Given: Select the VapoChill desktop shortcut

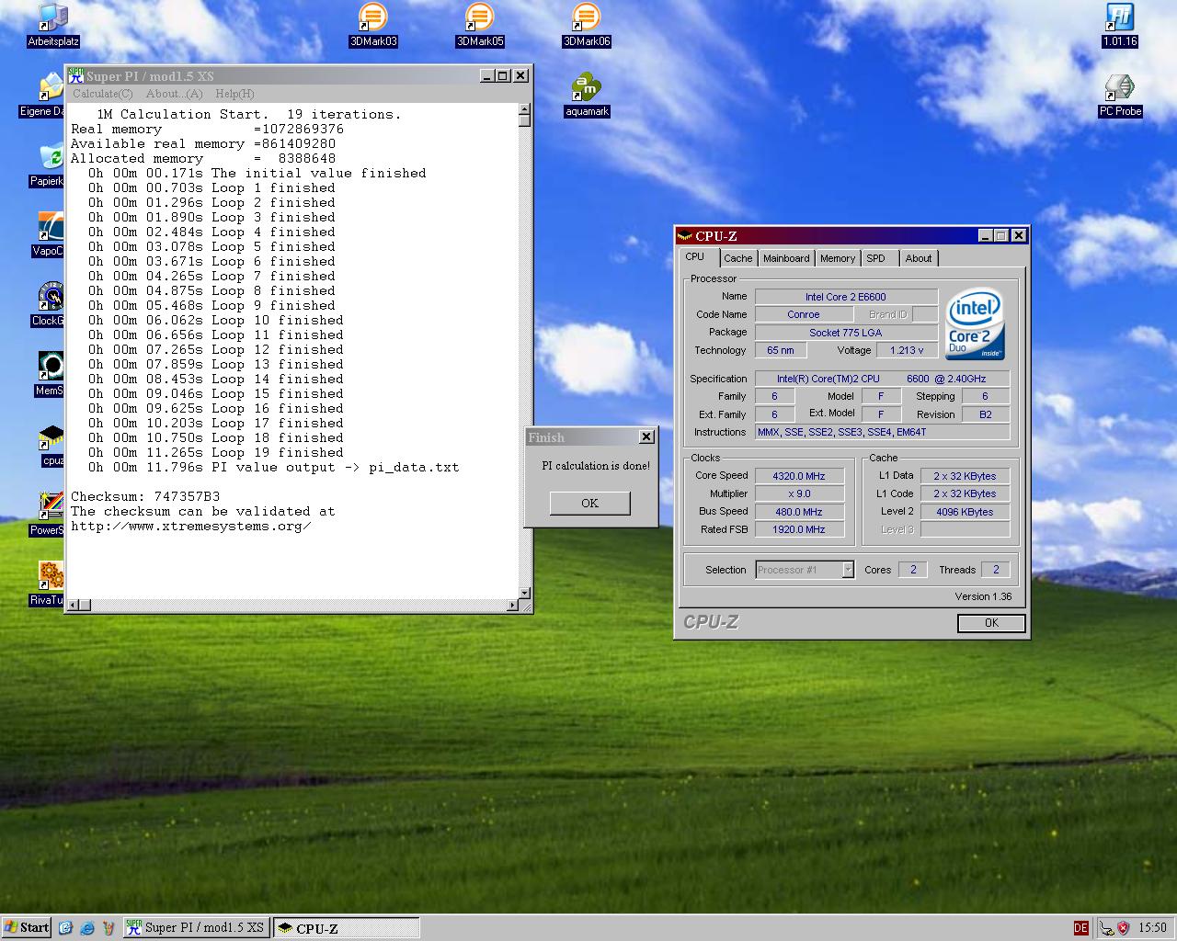Looking at the screenshot, I should pos(48,235).
